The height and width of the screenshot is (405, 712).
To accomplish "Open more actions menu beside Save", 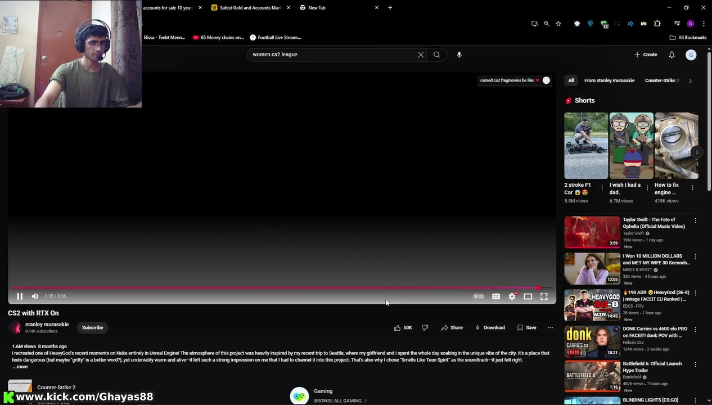I will (x=550, y=327).
